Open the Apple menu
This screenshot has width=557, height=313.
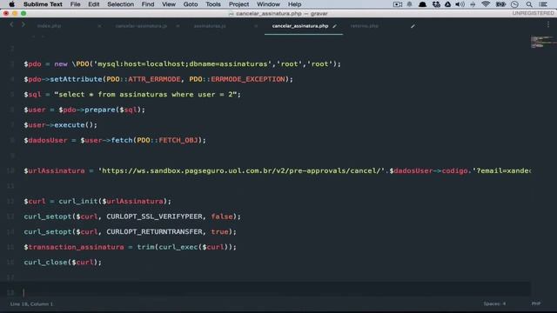coord(11,4)
